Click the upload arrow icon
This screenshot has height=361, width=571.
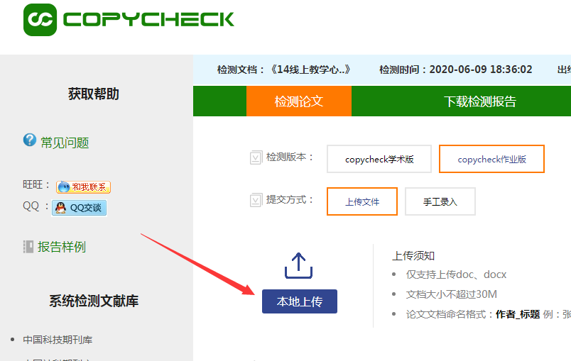[x=298, y=266]
